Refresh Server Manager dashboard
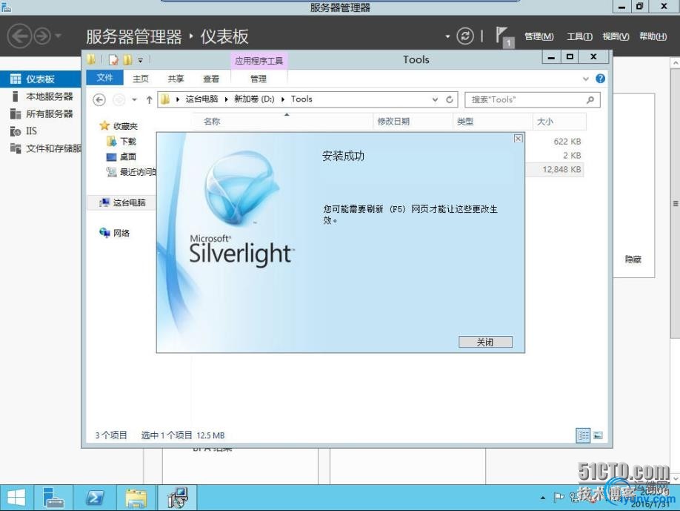 [x=465, y=36]
